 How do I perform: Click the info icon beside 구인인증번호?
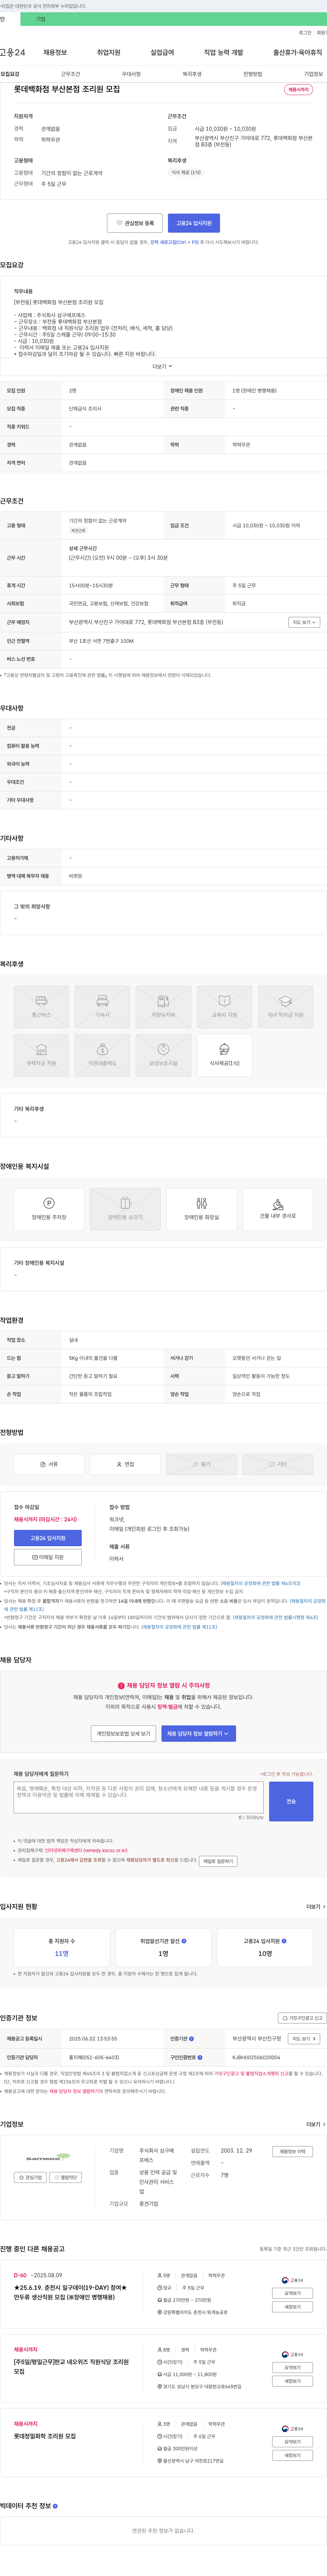pyautogui.click(x=200, y=2057)
